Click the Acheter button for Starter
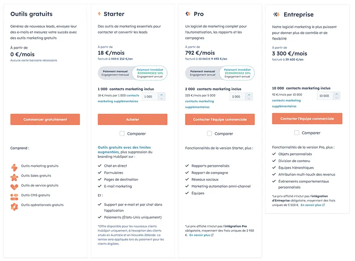Image resolution: width=355 pixels, height=261 pixels. tap(132, 119)
